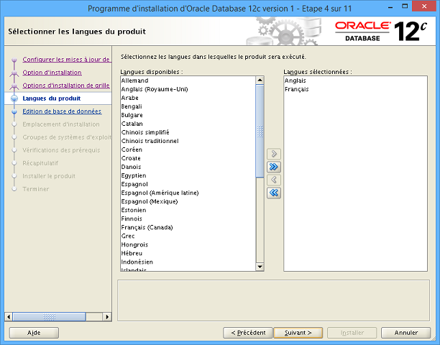Select Hongrois in available languages
440x345 pixels.
pos(188,244)
